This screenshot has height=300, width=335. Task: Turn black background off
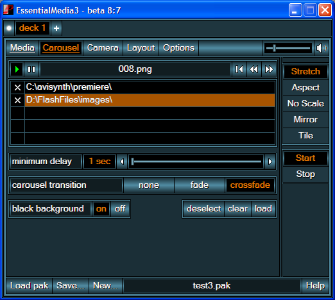click(120, 209)
